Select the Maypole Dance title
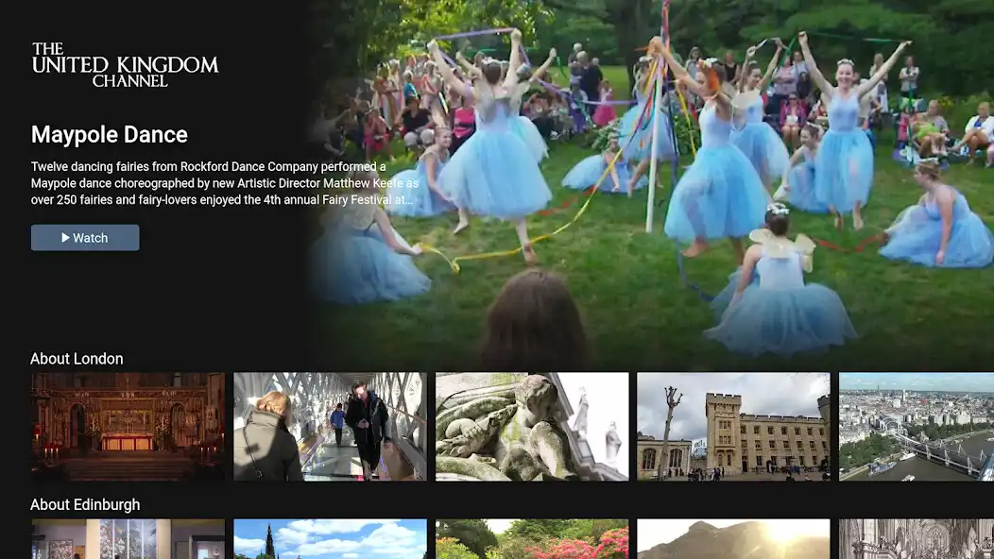This screenshot has width=994, height=559. pos(110,134)
